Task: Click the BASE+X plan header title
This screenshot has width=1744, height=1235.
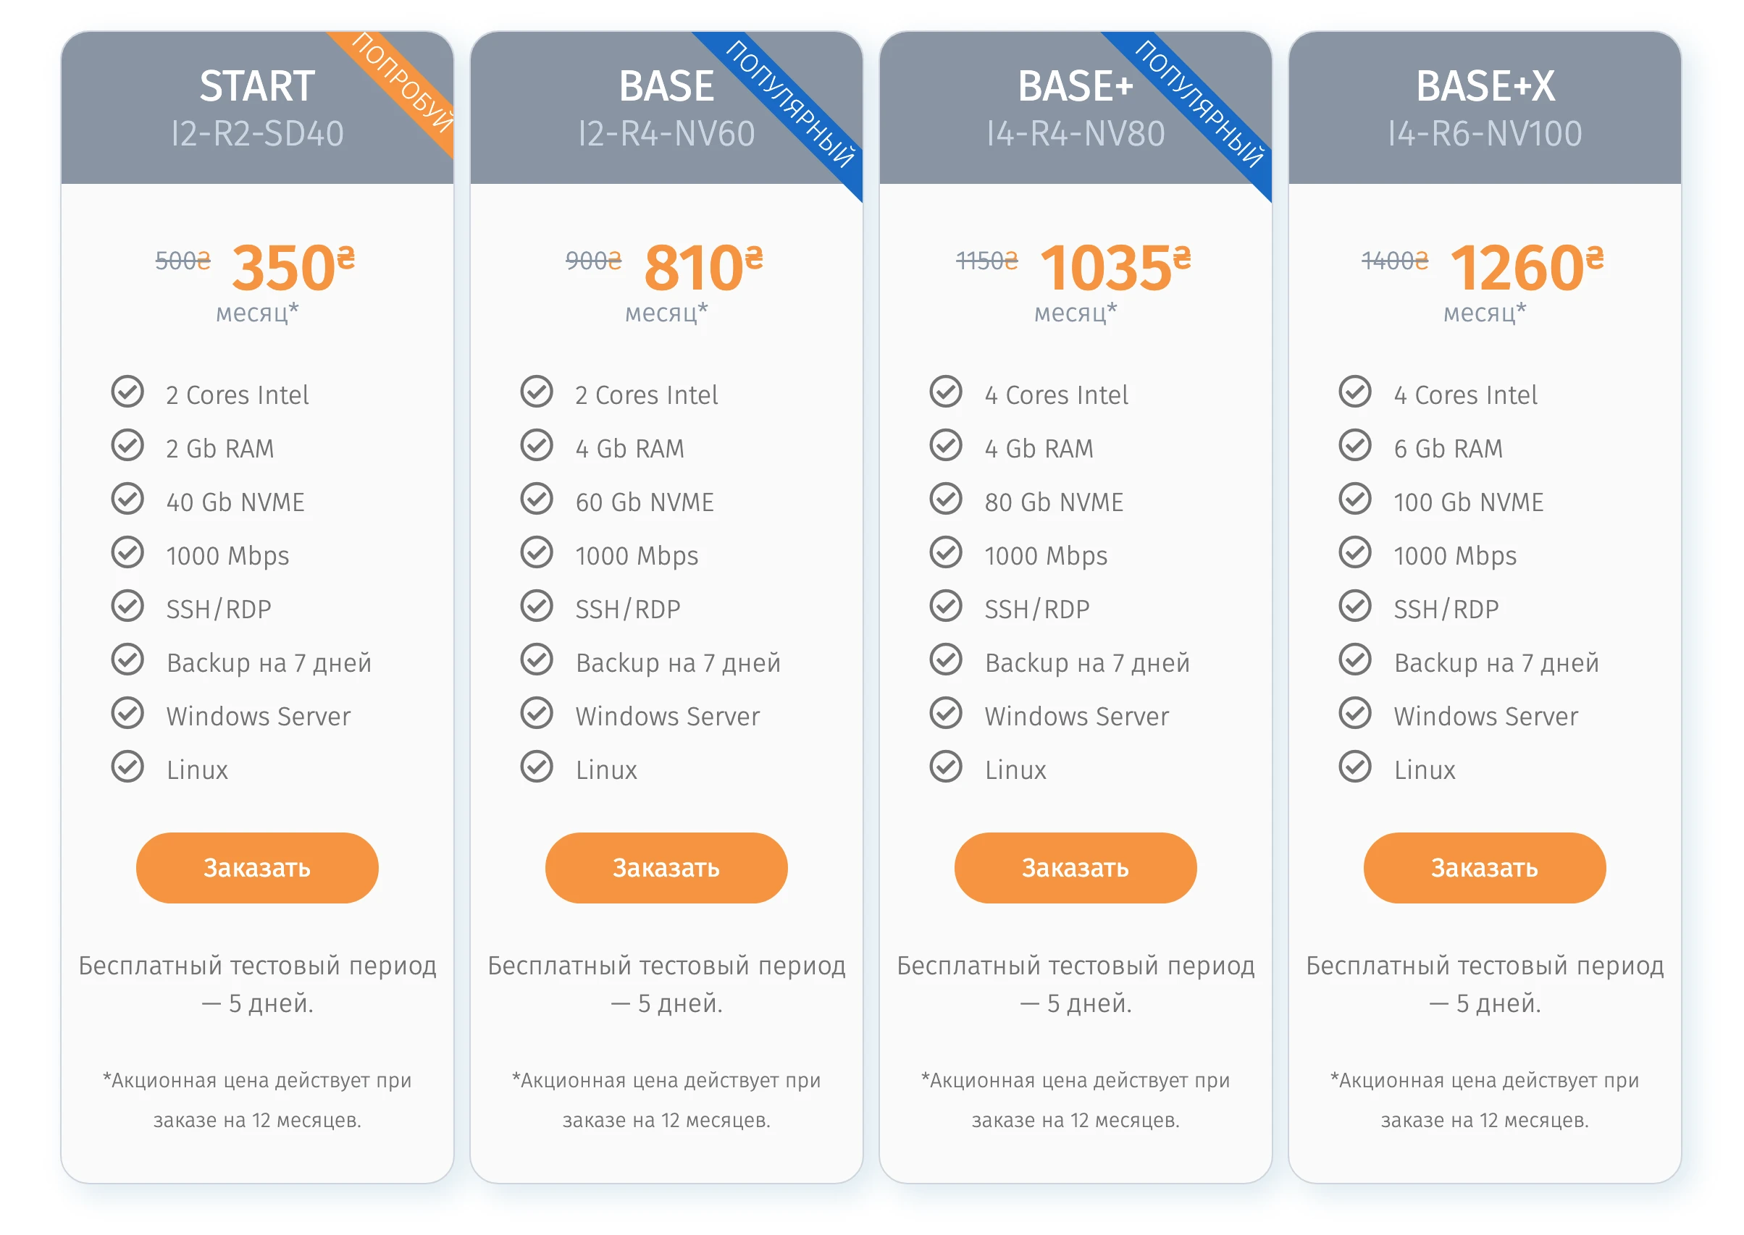Action: (1485, 86)
